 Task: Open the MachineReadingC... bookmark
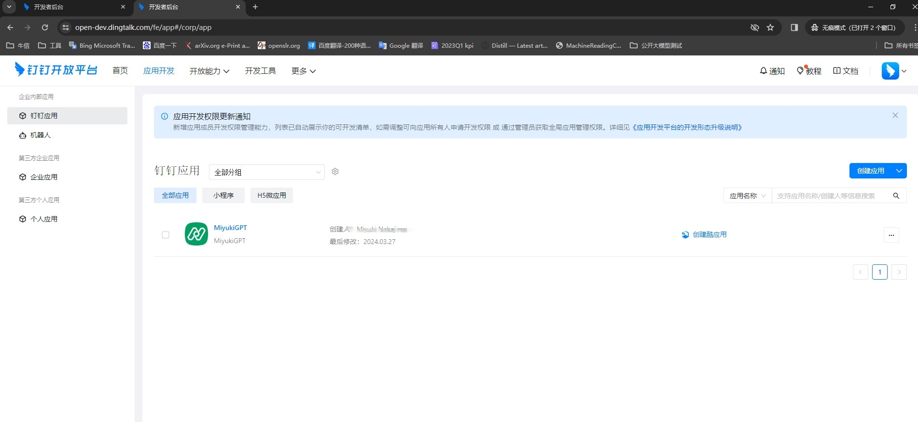coord(588,45)
